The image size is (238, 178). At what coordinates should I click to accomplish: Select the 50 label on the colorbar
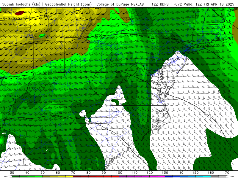click(x=43, y=173)
